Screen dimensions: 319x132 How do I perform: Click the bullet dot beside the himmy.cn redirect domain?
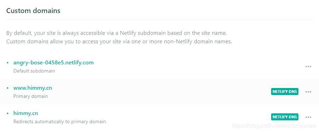pos(8,113)
